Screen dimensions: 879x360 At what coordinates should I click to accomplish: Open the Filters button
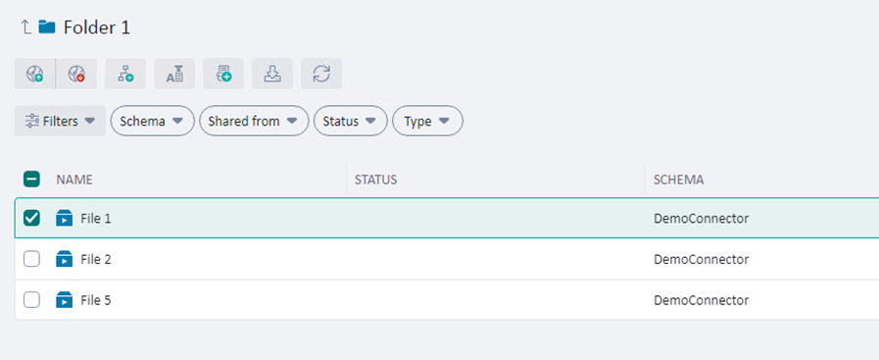click(60, 121)
